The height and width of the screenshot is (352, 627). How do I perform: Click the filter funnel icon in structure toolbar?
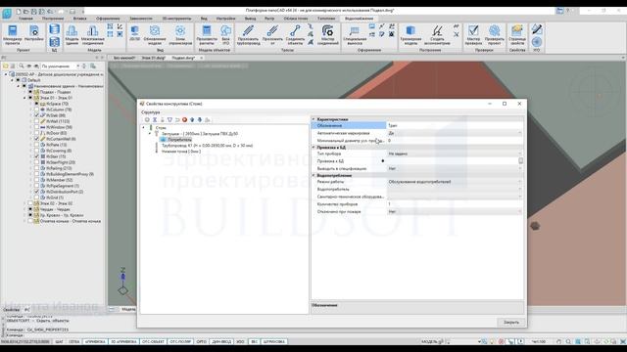[x=169, y=119]
